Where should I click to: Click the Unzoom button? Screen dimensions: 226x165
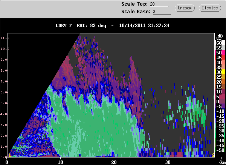185,8
